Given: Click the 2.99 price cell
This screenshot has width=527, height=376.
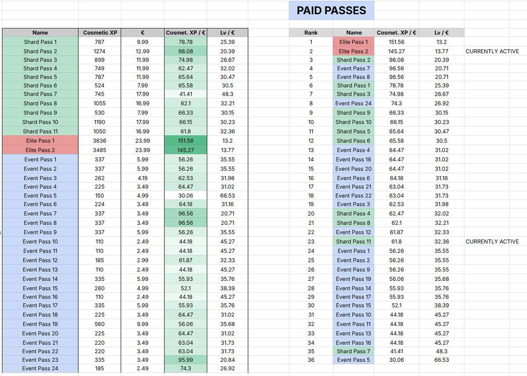Looking at the screenshot, I should [142, 260].
